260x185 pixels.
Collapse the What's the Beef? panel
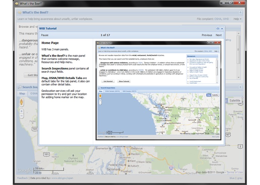click(240, 12)
